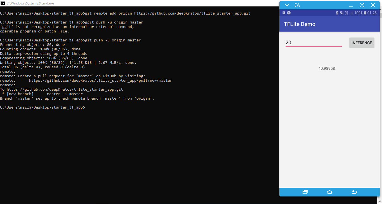Screen dimensions: 382x204
Task: Click the 'Counting objects: 100% (86/86)' line
Action: coord(41,49)
